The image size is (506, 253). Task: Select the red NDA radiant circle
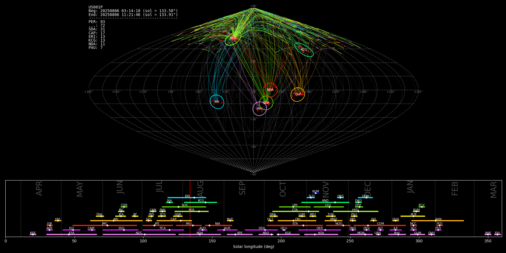(270, 90)
